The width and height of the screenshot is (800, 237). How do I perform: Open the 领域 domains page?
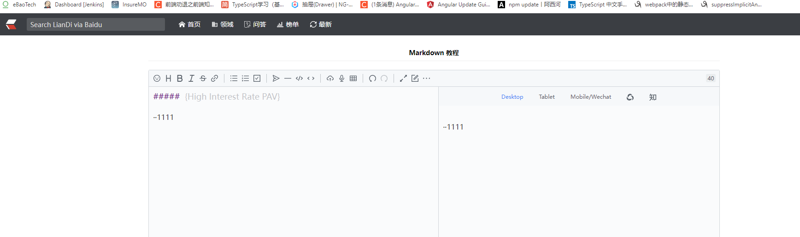(223, 24)
